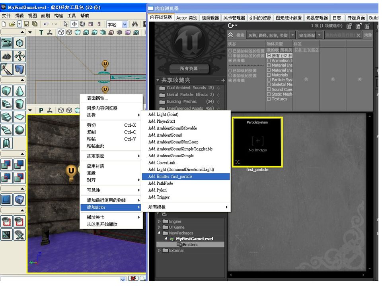This screenshot has height=286, width=382.
Task: Check the Materials type filter
Action: (269, 75)
